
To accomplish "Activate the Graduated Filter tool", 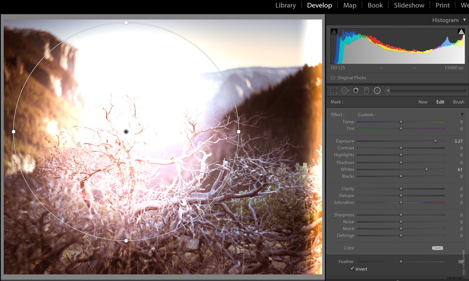I will click(366, 90).
